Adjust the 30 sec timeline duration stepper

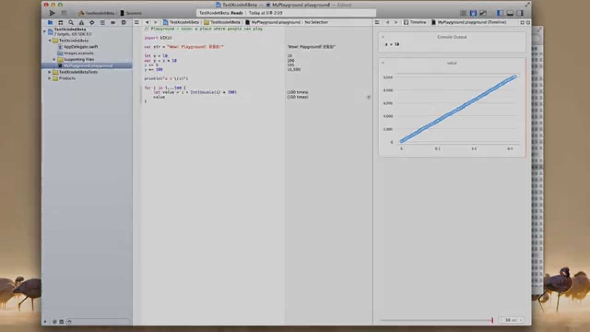(511, 320)
